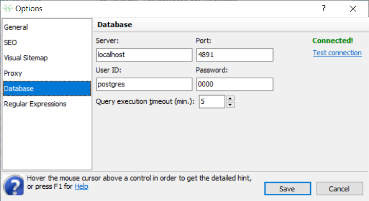The height and width of the screenshot is (201, 369).
Task: Focus the Password input field
Action: coord(235,84)
